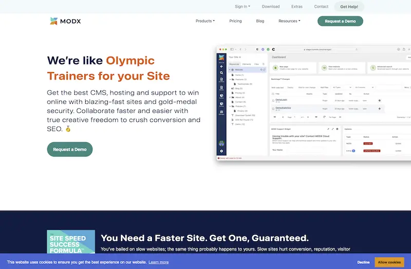Go to the Blog in the header
This screenshot has width=411, height=269.
pyautogui.click(x=260, y=21)
